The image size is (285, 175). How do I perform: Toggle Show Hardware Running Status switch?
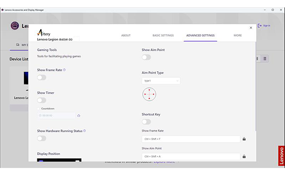(42, 139)
